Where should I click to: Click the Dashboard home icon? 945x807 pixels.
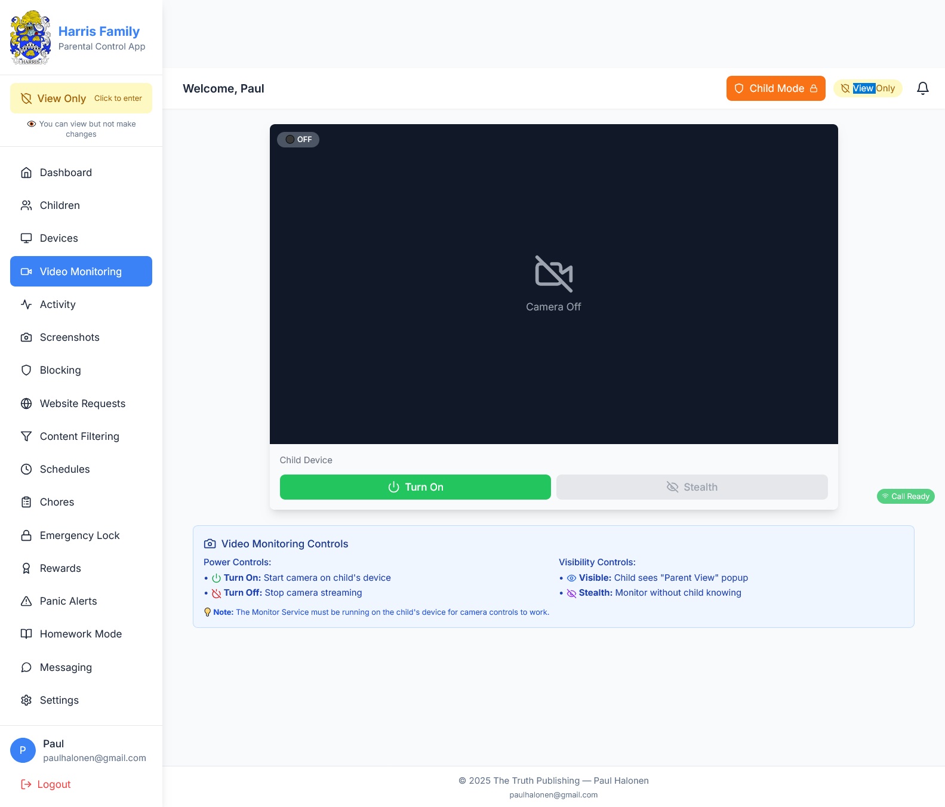click(x=26, y=173)
